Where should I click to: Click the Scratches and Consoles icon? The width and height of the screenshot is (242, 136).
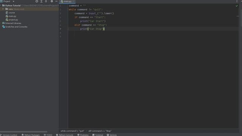[3, 27]
